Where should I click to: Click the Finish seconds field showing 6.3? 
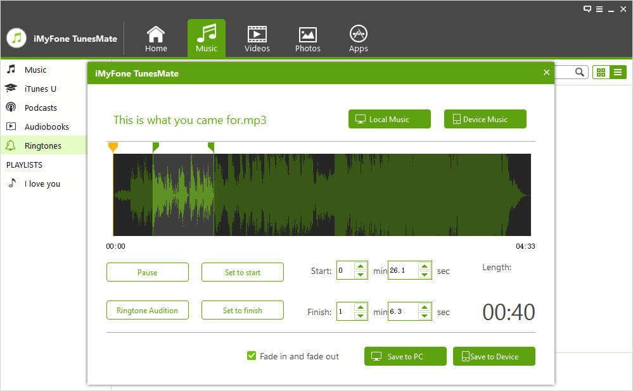pyautogui.click(x=403, y=311)
